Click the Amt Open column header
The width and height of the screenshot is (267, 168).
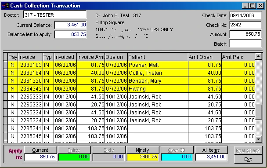tap(205, 57)
